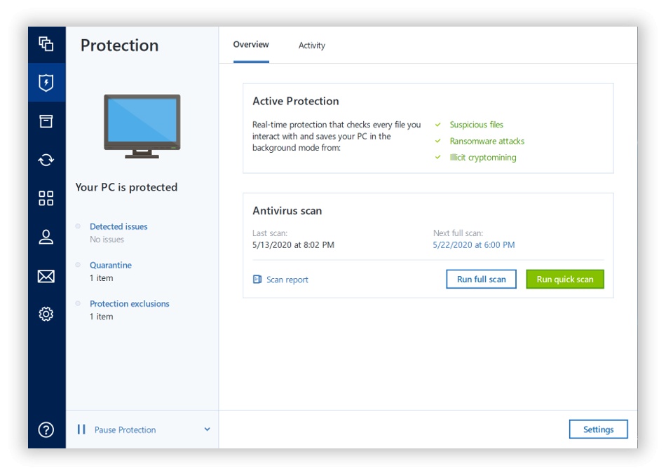
Task: Switch to the Activity tab
Action: (311, 46)
